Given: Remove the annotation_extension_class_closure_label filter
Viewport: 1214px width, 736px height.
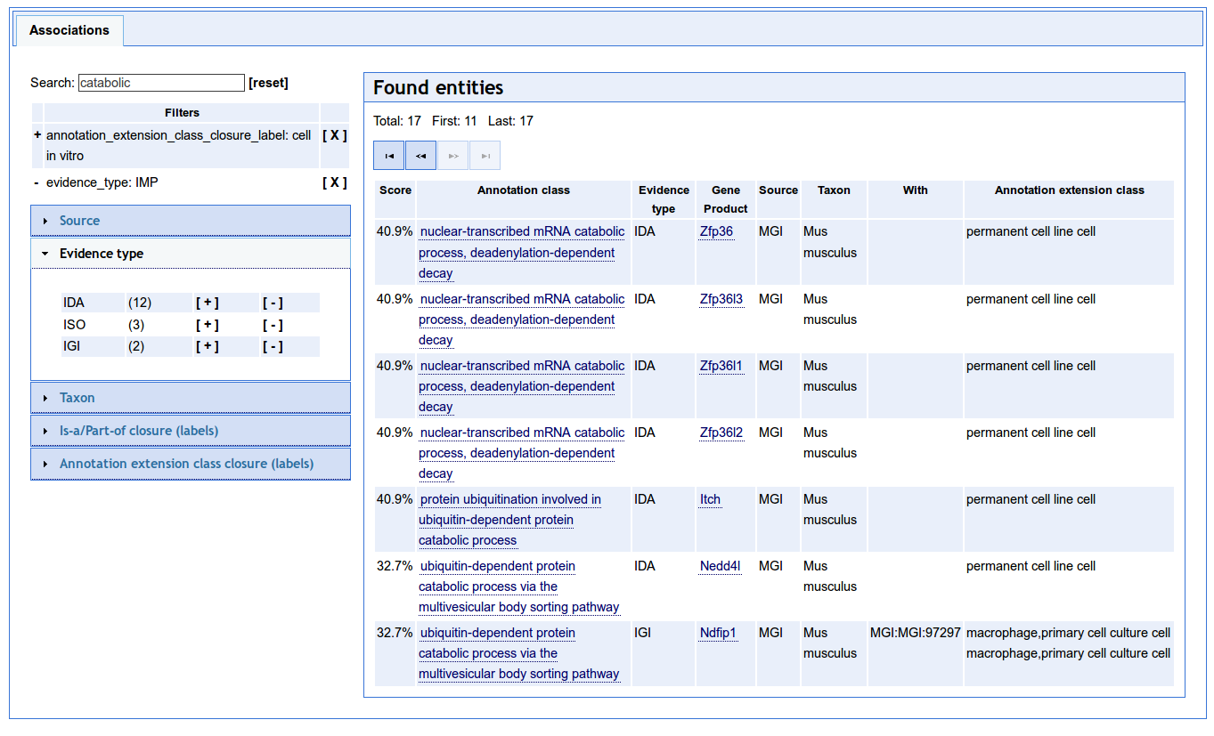Looking at the screenshot, I should click(x=334, y=136).
